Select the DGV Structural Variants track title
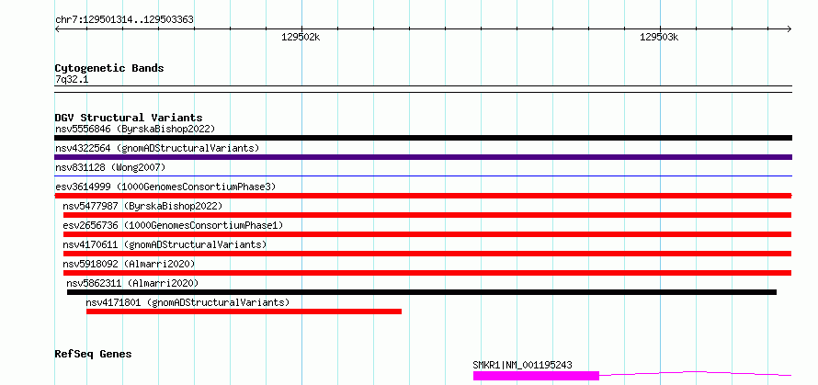 [129, 118]
